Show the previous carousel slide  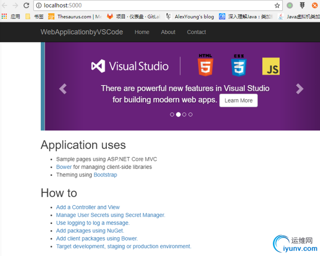(x=63, y=89)
